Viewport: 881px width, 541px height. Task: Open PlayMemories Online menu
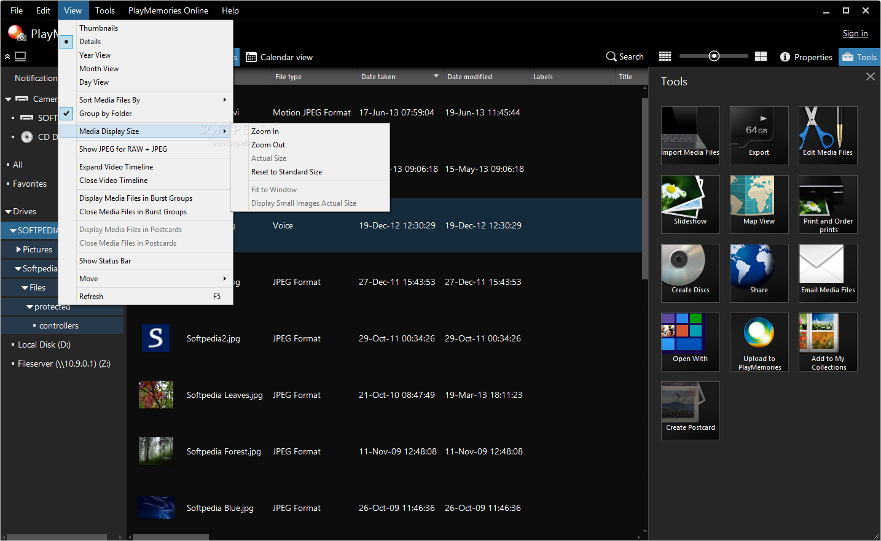168,10
